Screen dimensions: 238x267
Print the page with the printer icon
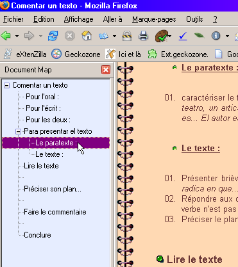pyautogui.click(x=143, y=36)
